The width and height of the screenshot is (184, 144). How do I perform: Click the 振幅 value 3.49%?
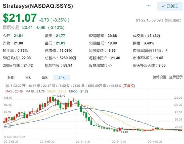149,43
